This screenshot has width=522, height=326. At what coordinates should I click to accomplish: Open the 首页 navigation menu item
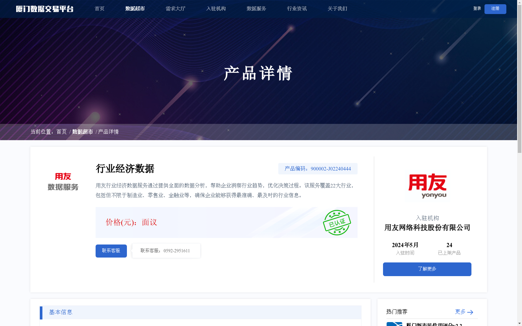pos(100,8)
